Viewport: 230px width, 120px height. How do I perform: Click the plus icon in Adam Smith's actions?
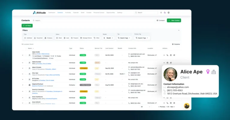pyautogui.click(x=164, y=55)
